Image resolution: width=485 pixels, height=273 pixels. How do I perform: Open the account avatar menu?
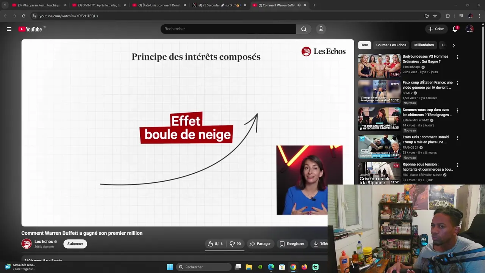pos(469,29)
